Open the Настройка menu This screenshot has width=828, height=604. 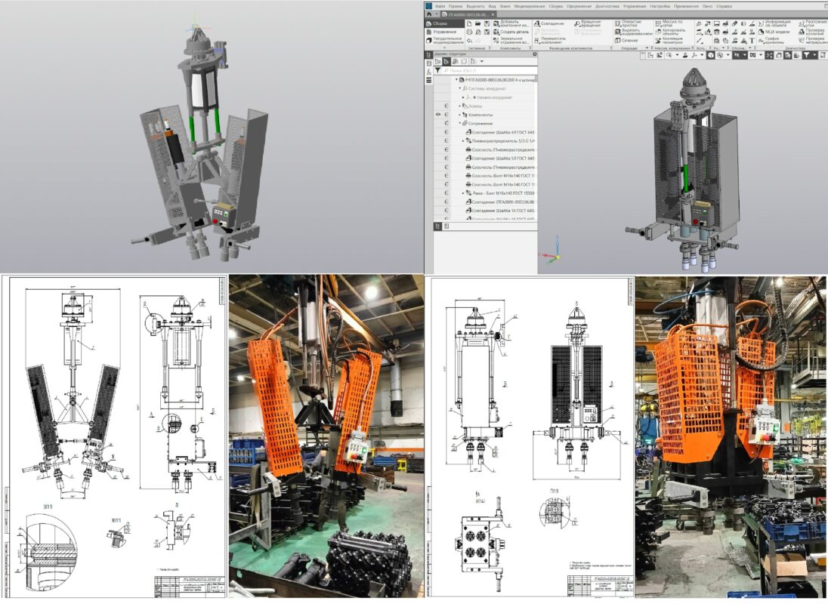click(x=660, y=6)
